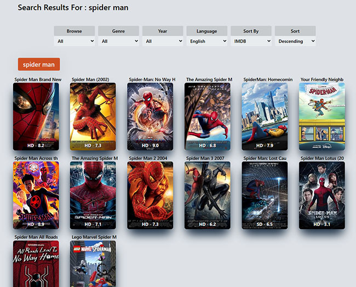Image resolution: width=356 pixels, height=287 pixels.
Task: Open the All Roads Lead To No Way Home poster
Action: 36,263
